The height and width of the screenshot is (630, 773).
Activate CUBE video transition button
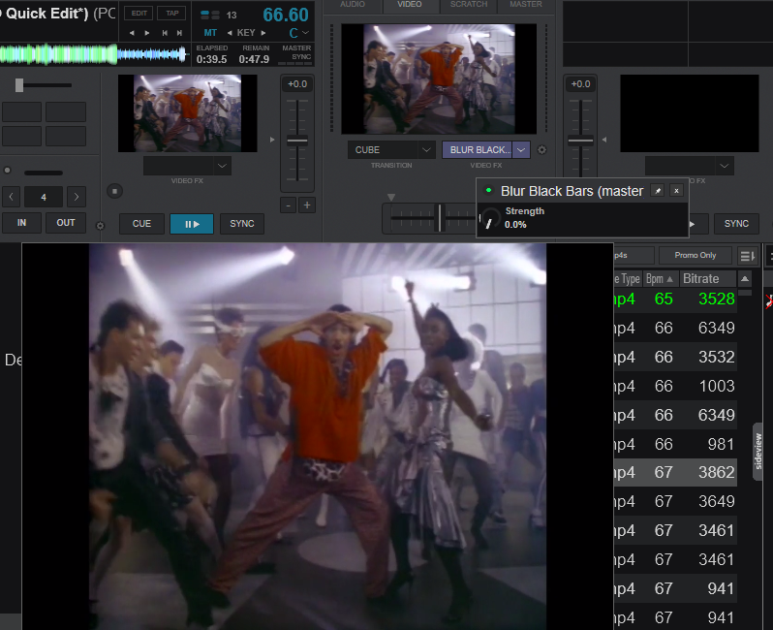384,150
